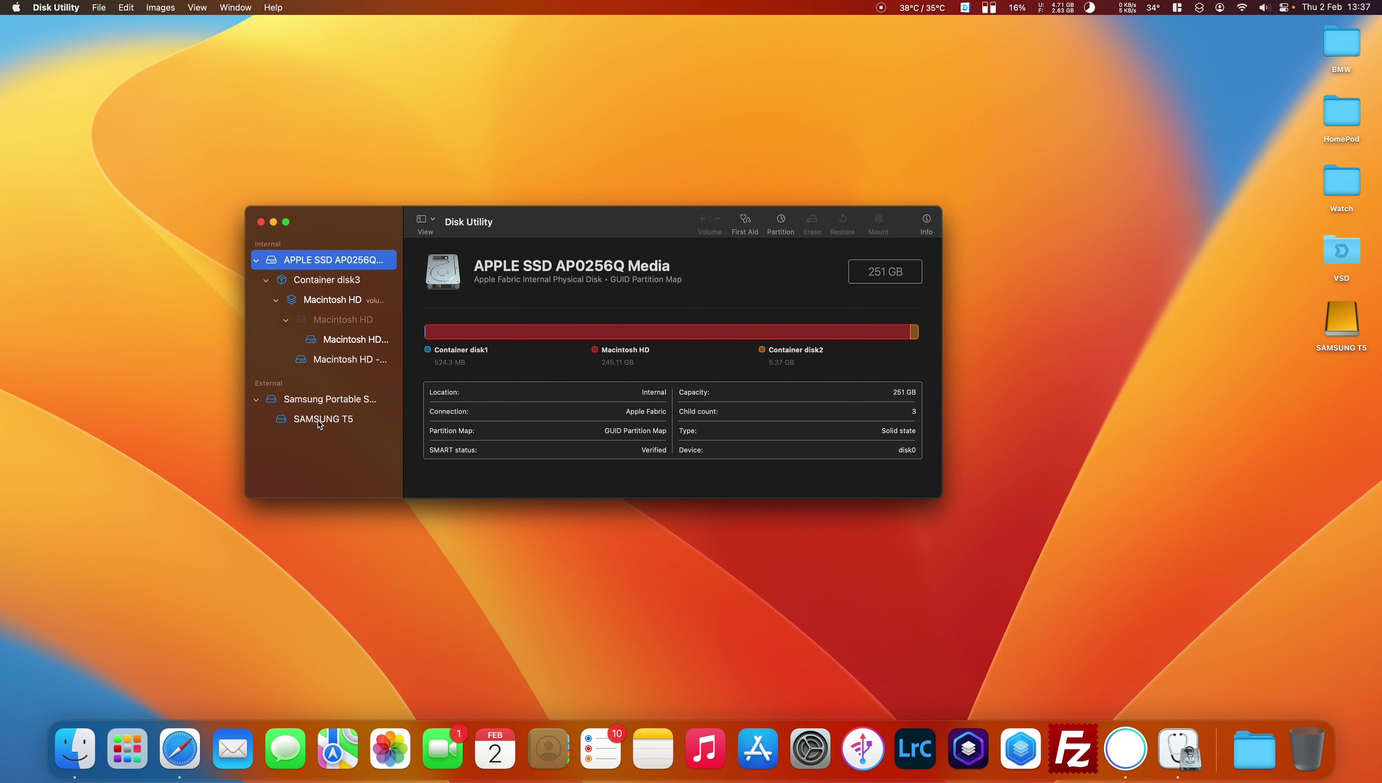The height and width of the screenshot is (783, 1382).
Task: Collapse the Container disk3 disclosure arrow
Action: 266,280
